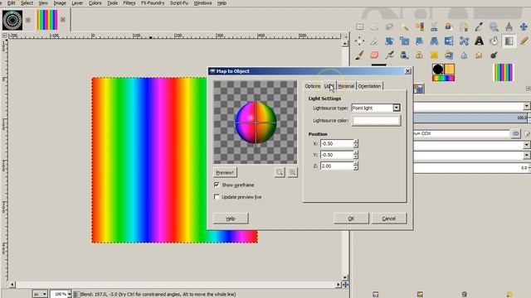Select the Blur/Sharpen tool
This screenshot has height=298, width=531.
click(x=464, y=55)
